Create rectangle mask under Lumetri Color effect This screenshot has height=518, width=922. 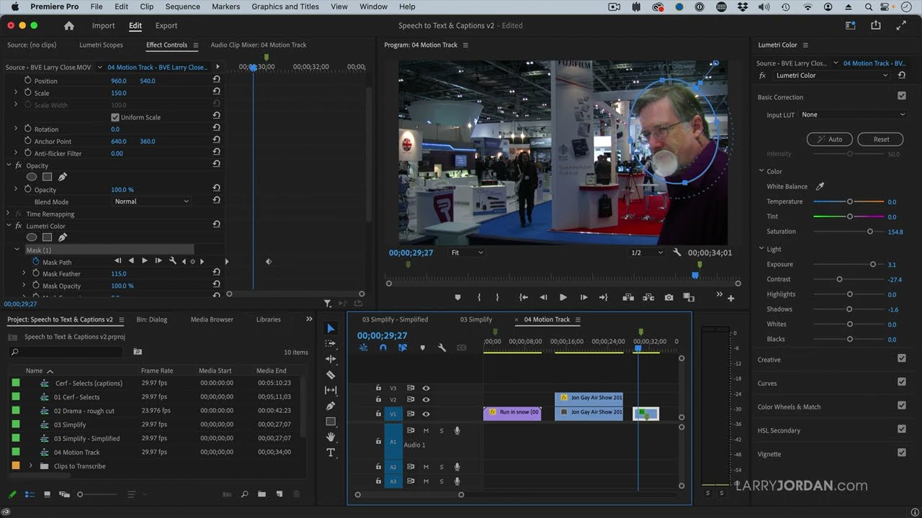point(47,237)
